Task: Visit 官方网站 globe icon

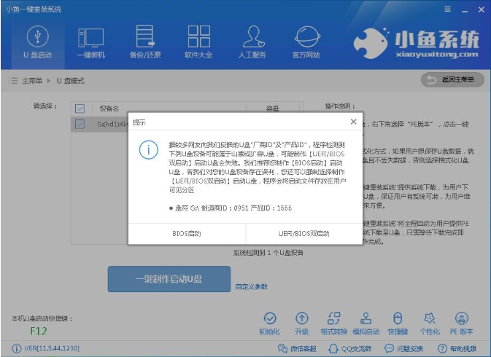Action: (306, 42)
